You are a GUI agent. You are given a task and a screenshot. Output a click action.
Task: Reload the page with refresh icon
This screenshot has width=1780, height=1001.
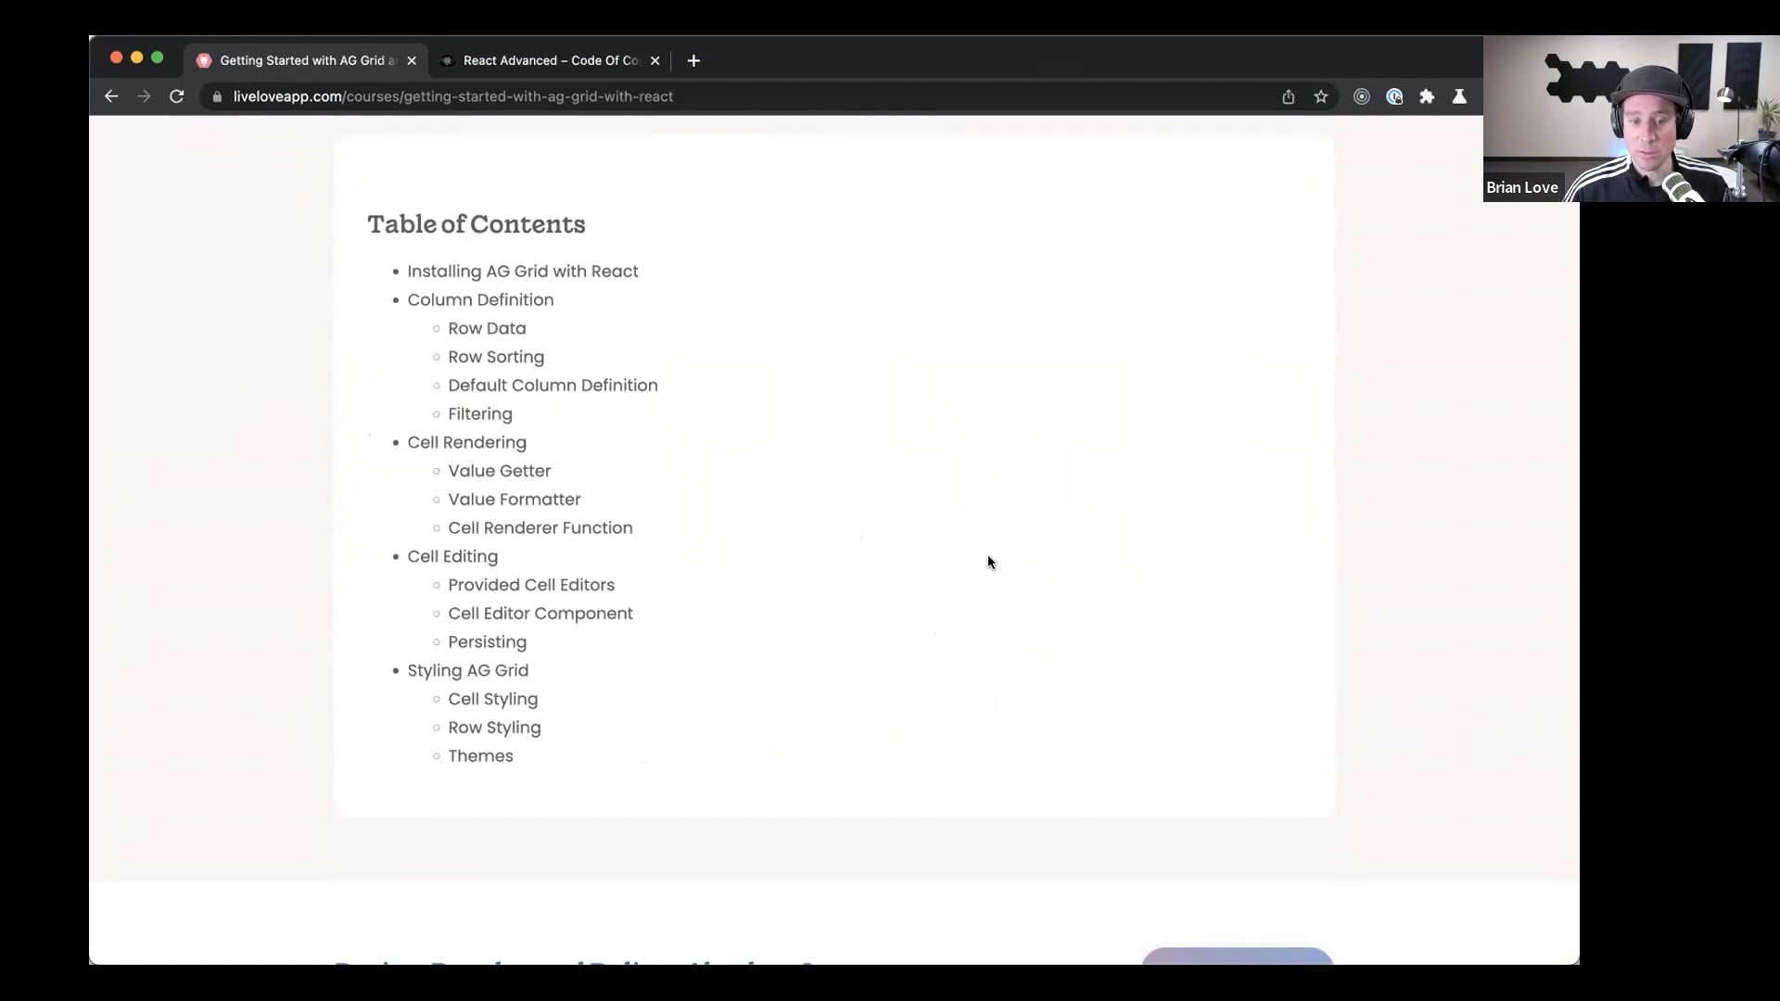176,96
